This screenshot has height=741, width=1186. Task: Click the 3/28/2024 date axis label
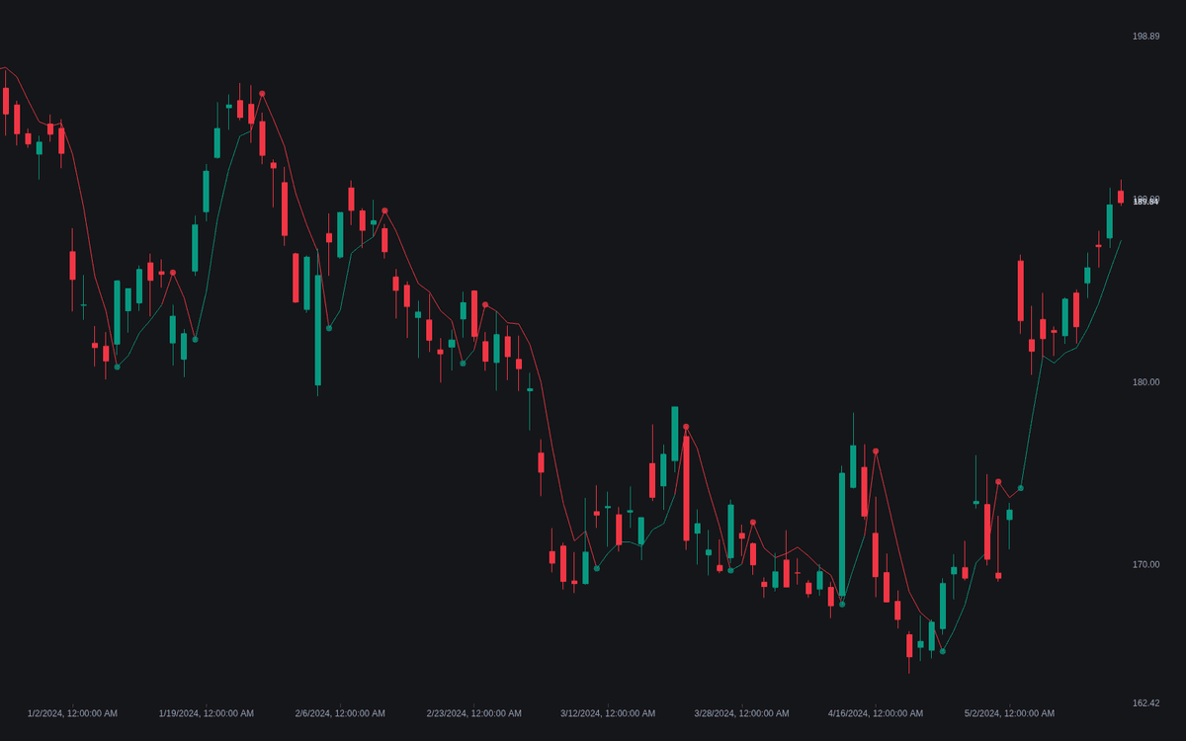pos(742,713)
